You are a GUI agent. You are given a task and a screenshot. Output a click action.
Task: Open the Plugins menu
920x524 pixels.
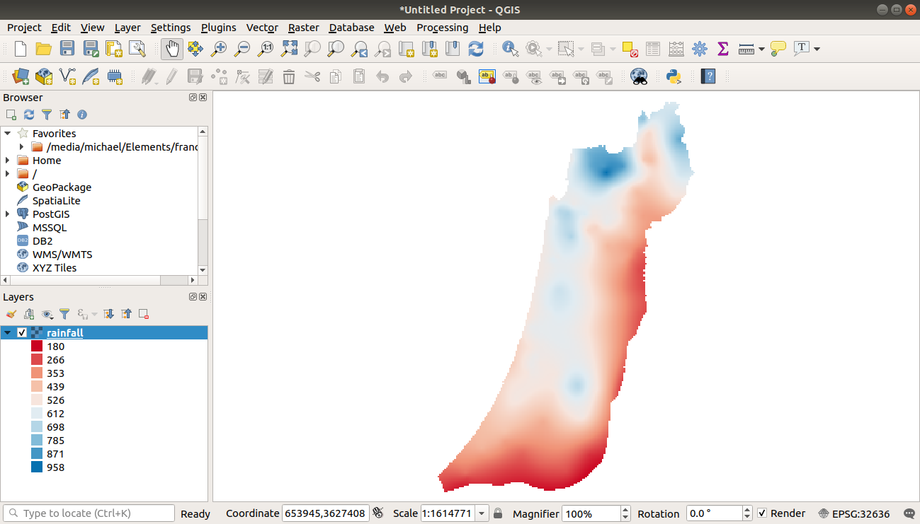tap(218, 28)
